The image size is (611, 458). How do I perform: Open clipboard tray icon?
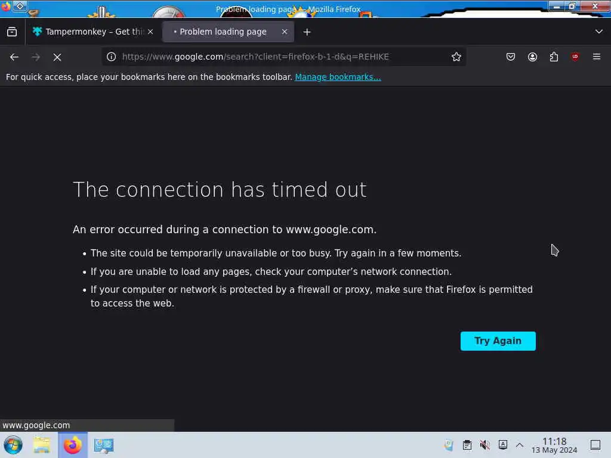click(x=467, y=445)
